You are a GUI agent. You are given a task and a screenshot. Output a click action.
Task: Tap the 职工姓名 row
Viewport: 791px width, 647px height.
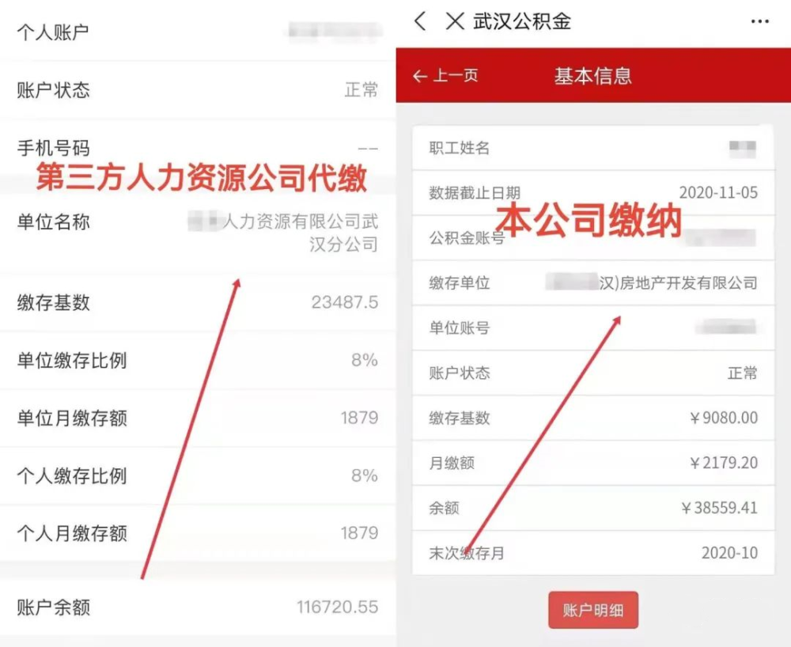(x=593, y=148)
